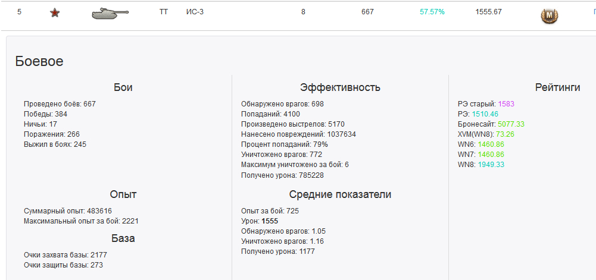The image size is (596, 280).
Task: Click the Рейтинги column header
Action: click(557, 87)
